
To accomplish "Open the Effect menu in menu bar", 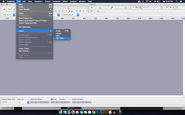I will 65,1.
